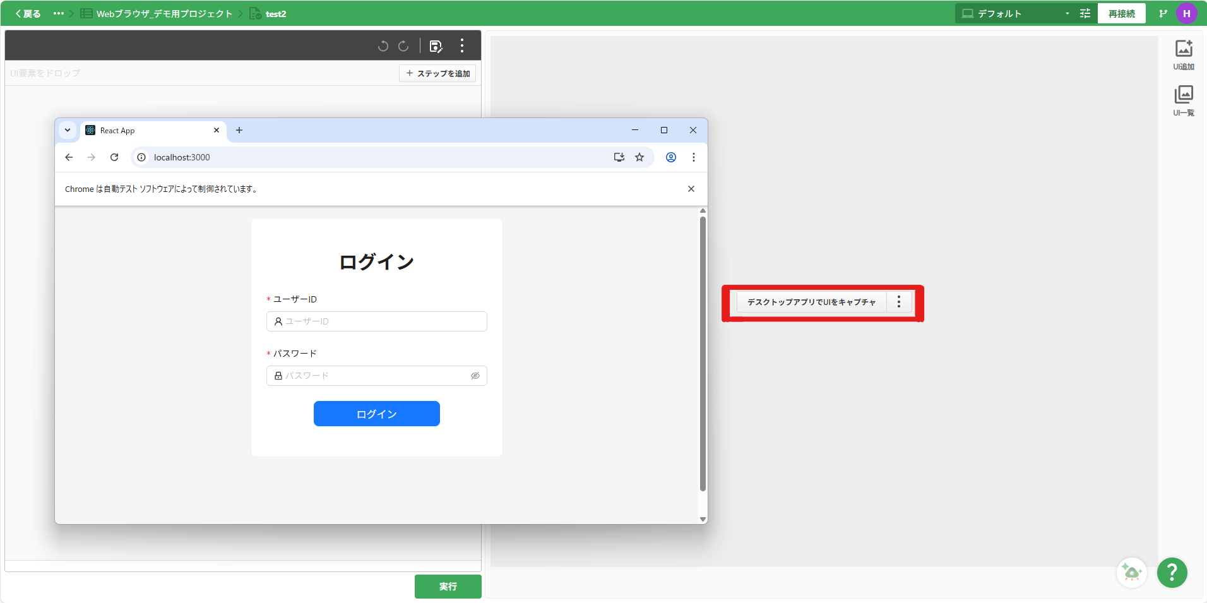
Task: Open editor toolbar's vertical dots menu
Action: (462, 46)
